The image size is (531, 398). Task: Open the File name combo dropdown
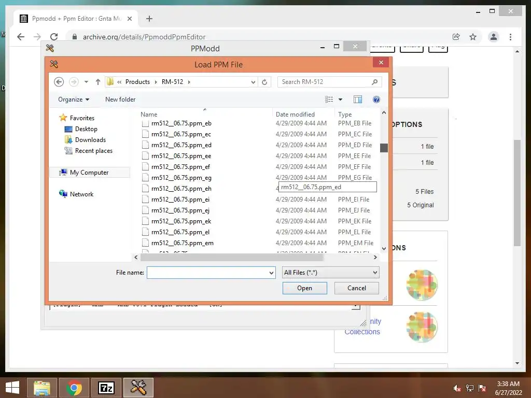(x=271, y=273)
